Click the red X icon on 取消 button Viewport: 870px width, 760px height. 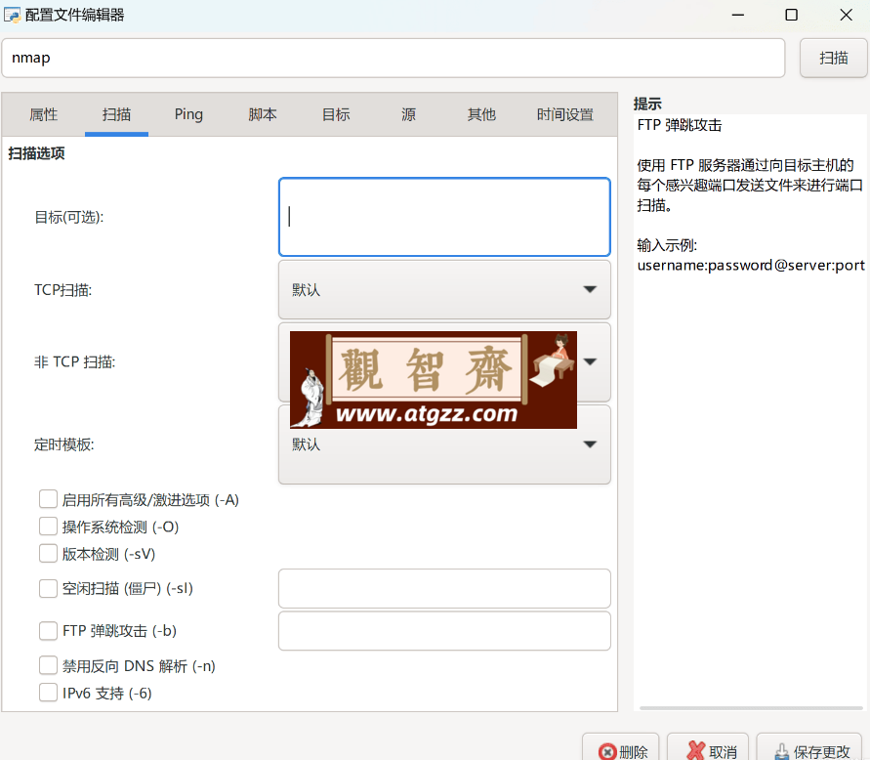(x=696, y=751)
